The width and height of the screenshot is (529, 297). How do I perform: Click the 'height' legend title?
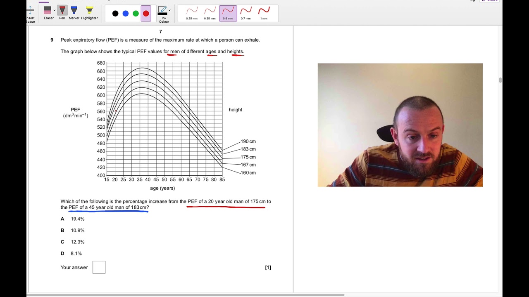(x=236, y=110)
